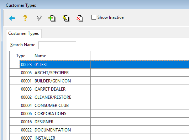Select the DESIGNER row
This screenshot has width=189, height=140.
click(99, 122)
